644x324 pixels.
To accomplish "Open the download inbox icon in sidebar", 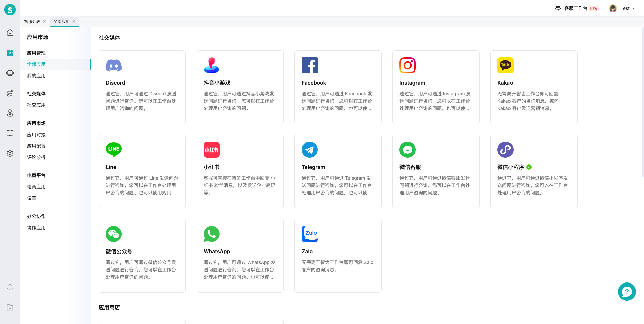I will (10, 307).
